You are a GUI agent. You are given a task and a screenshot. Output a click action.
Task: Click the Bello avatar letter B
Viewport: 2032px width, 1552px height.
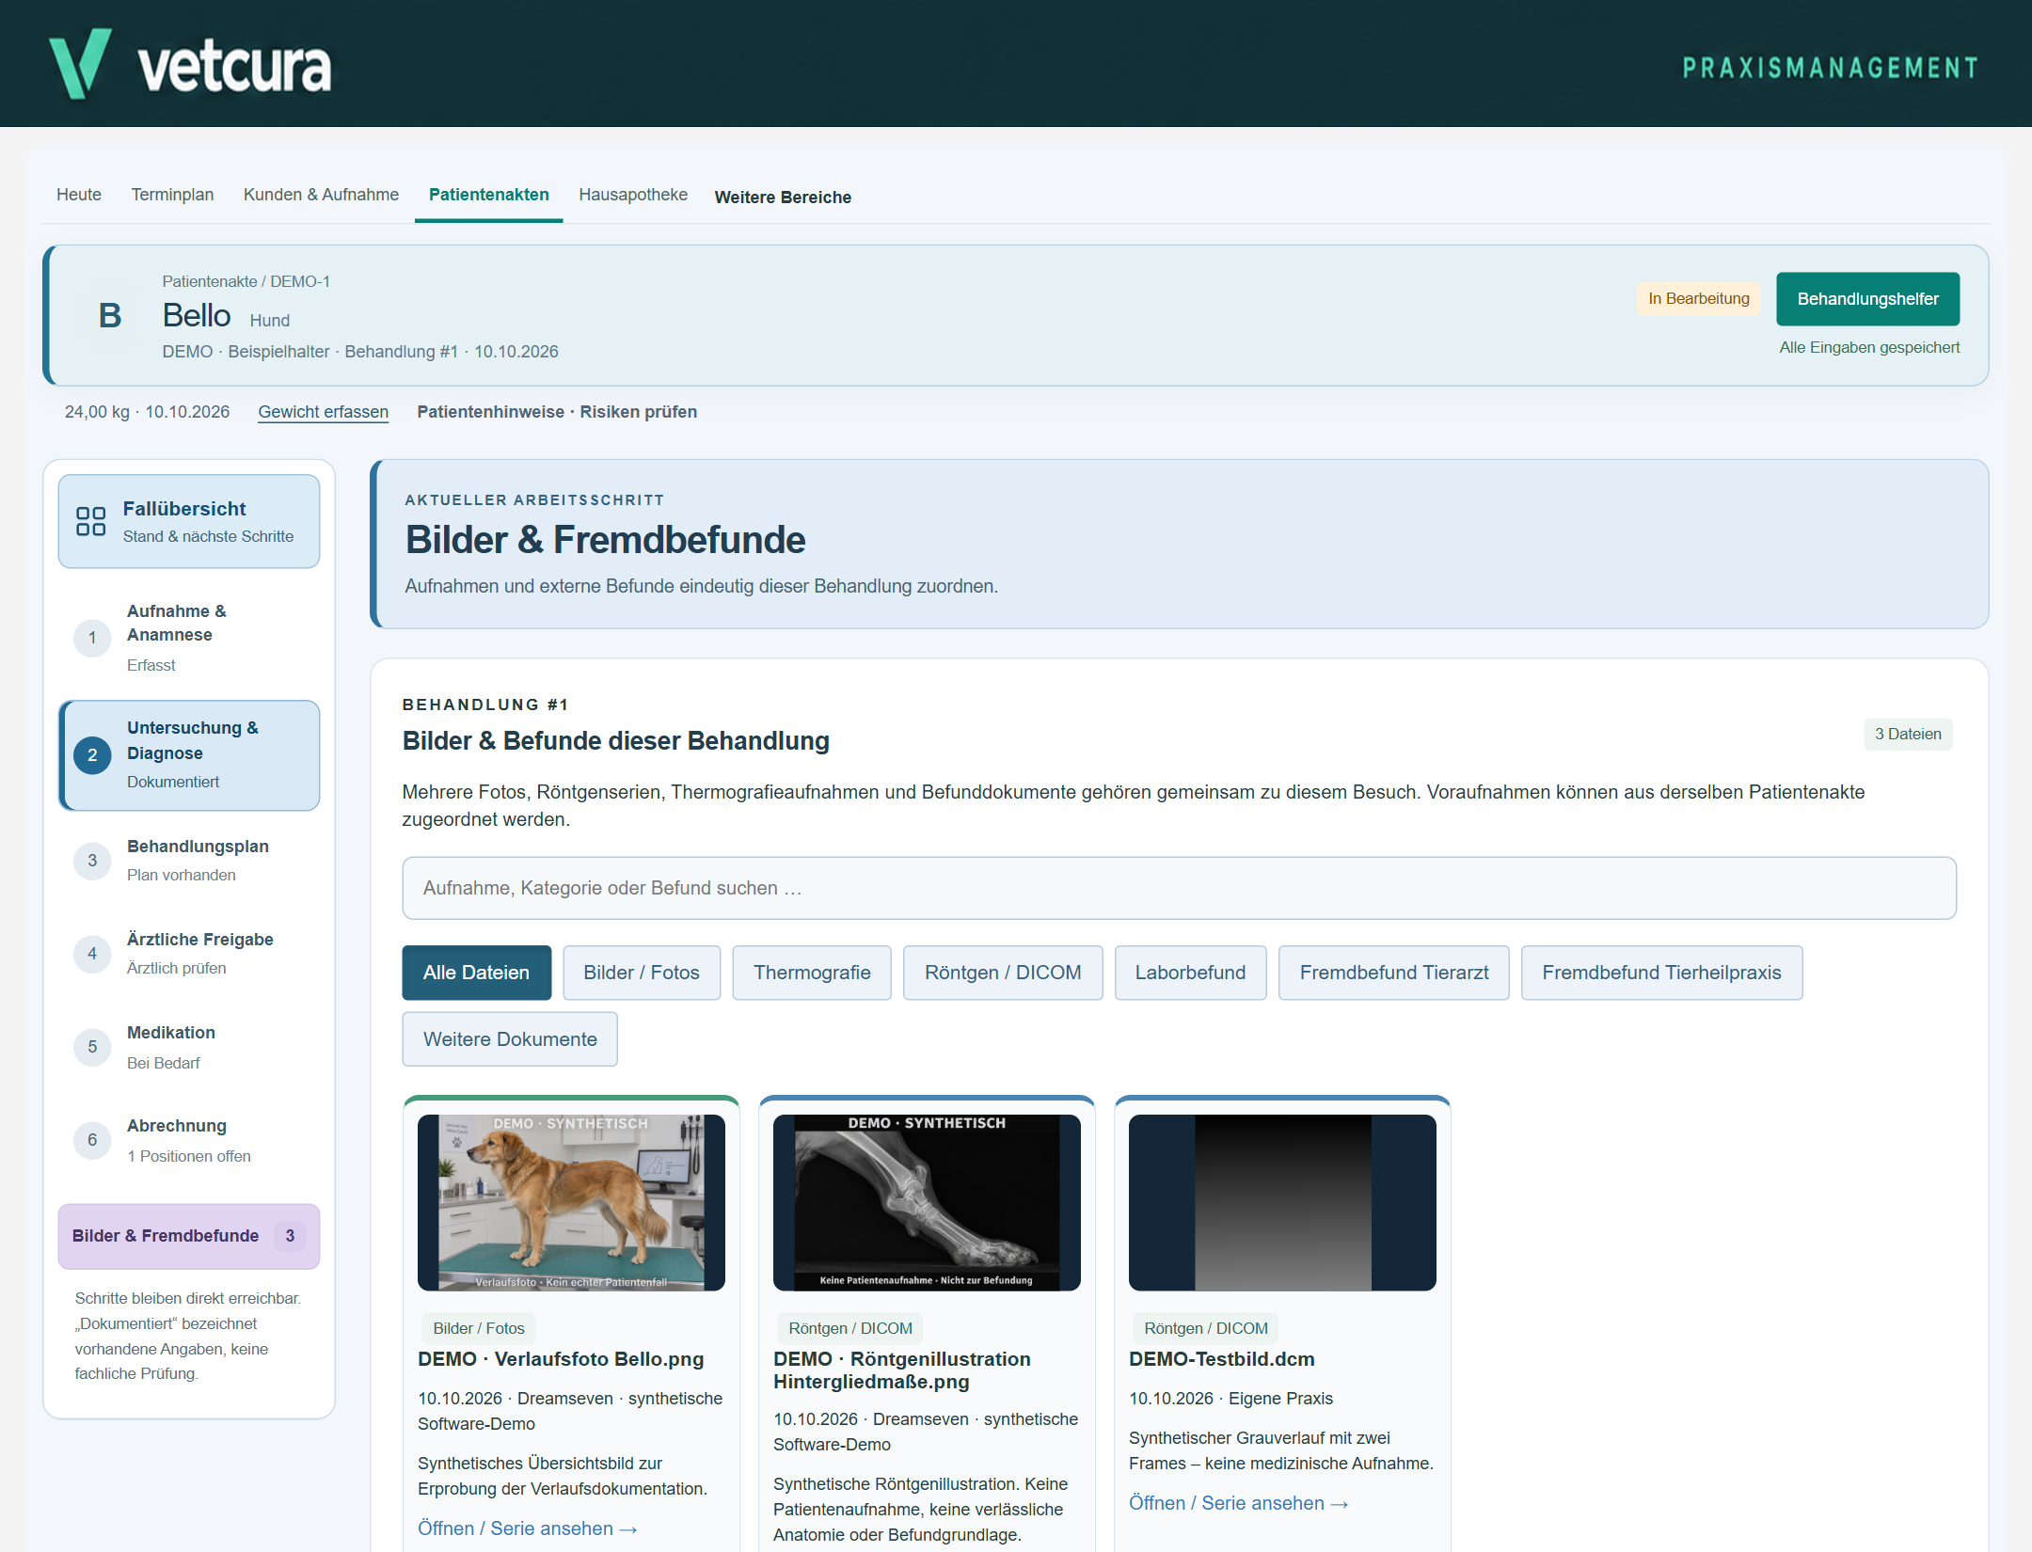coord(110,316)
